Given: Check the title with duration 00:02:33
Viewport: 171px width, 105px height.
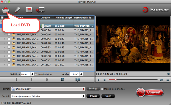Looking at the screenshot, I should 9,47.
